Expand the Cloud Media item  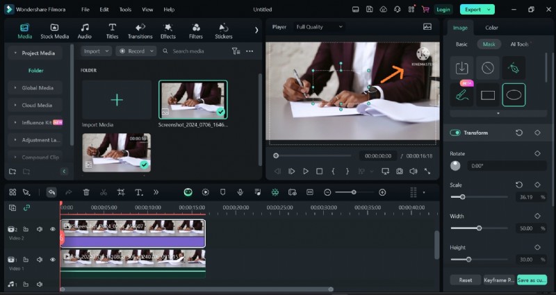click(x=15, y=106)
